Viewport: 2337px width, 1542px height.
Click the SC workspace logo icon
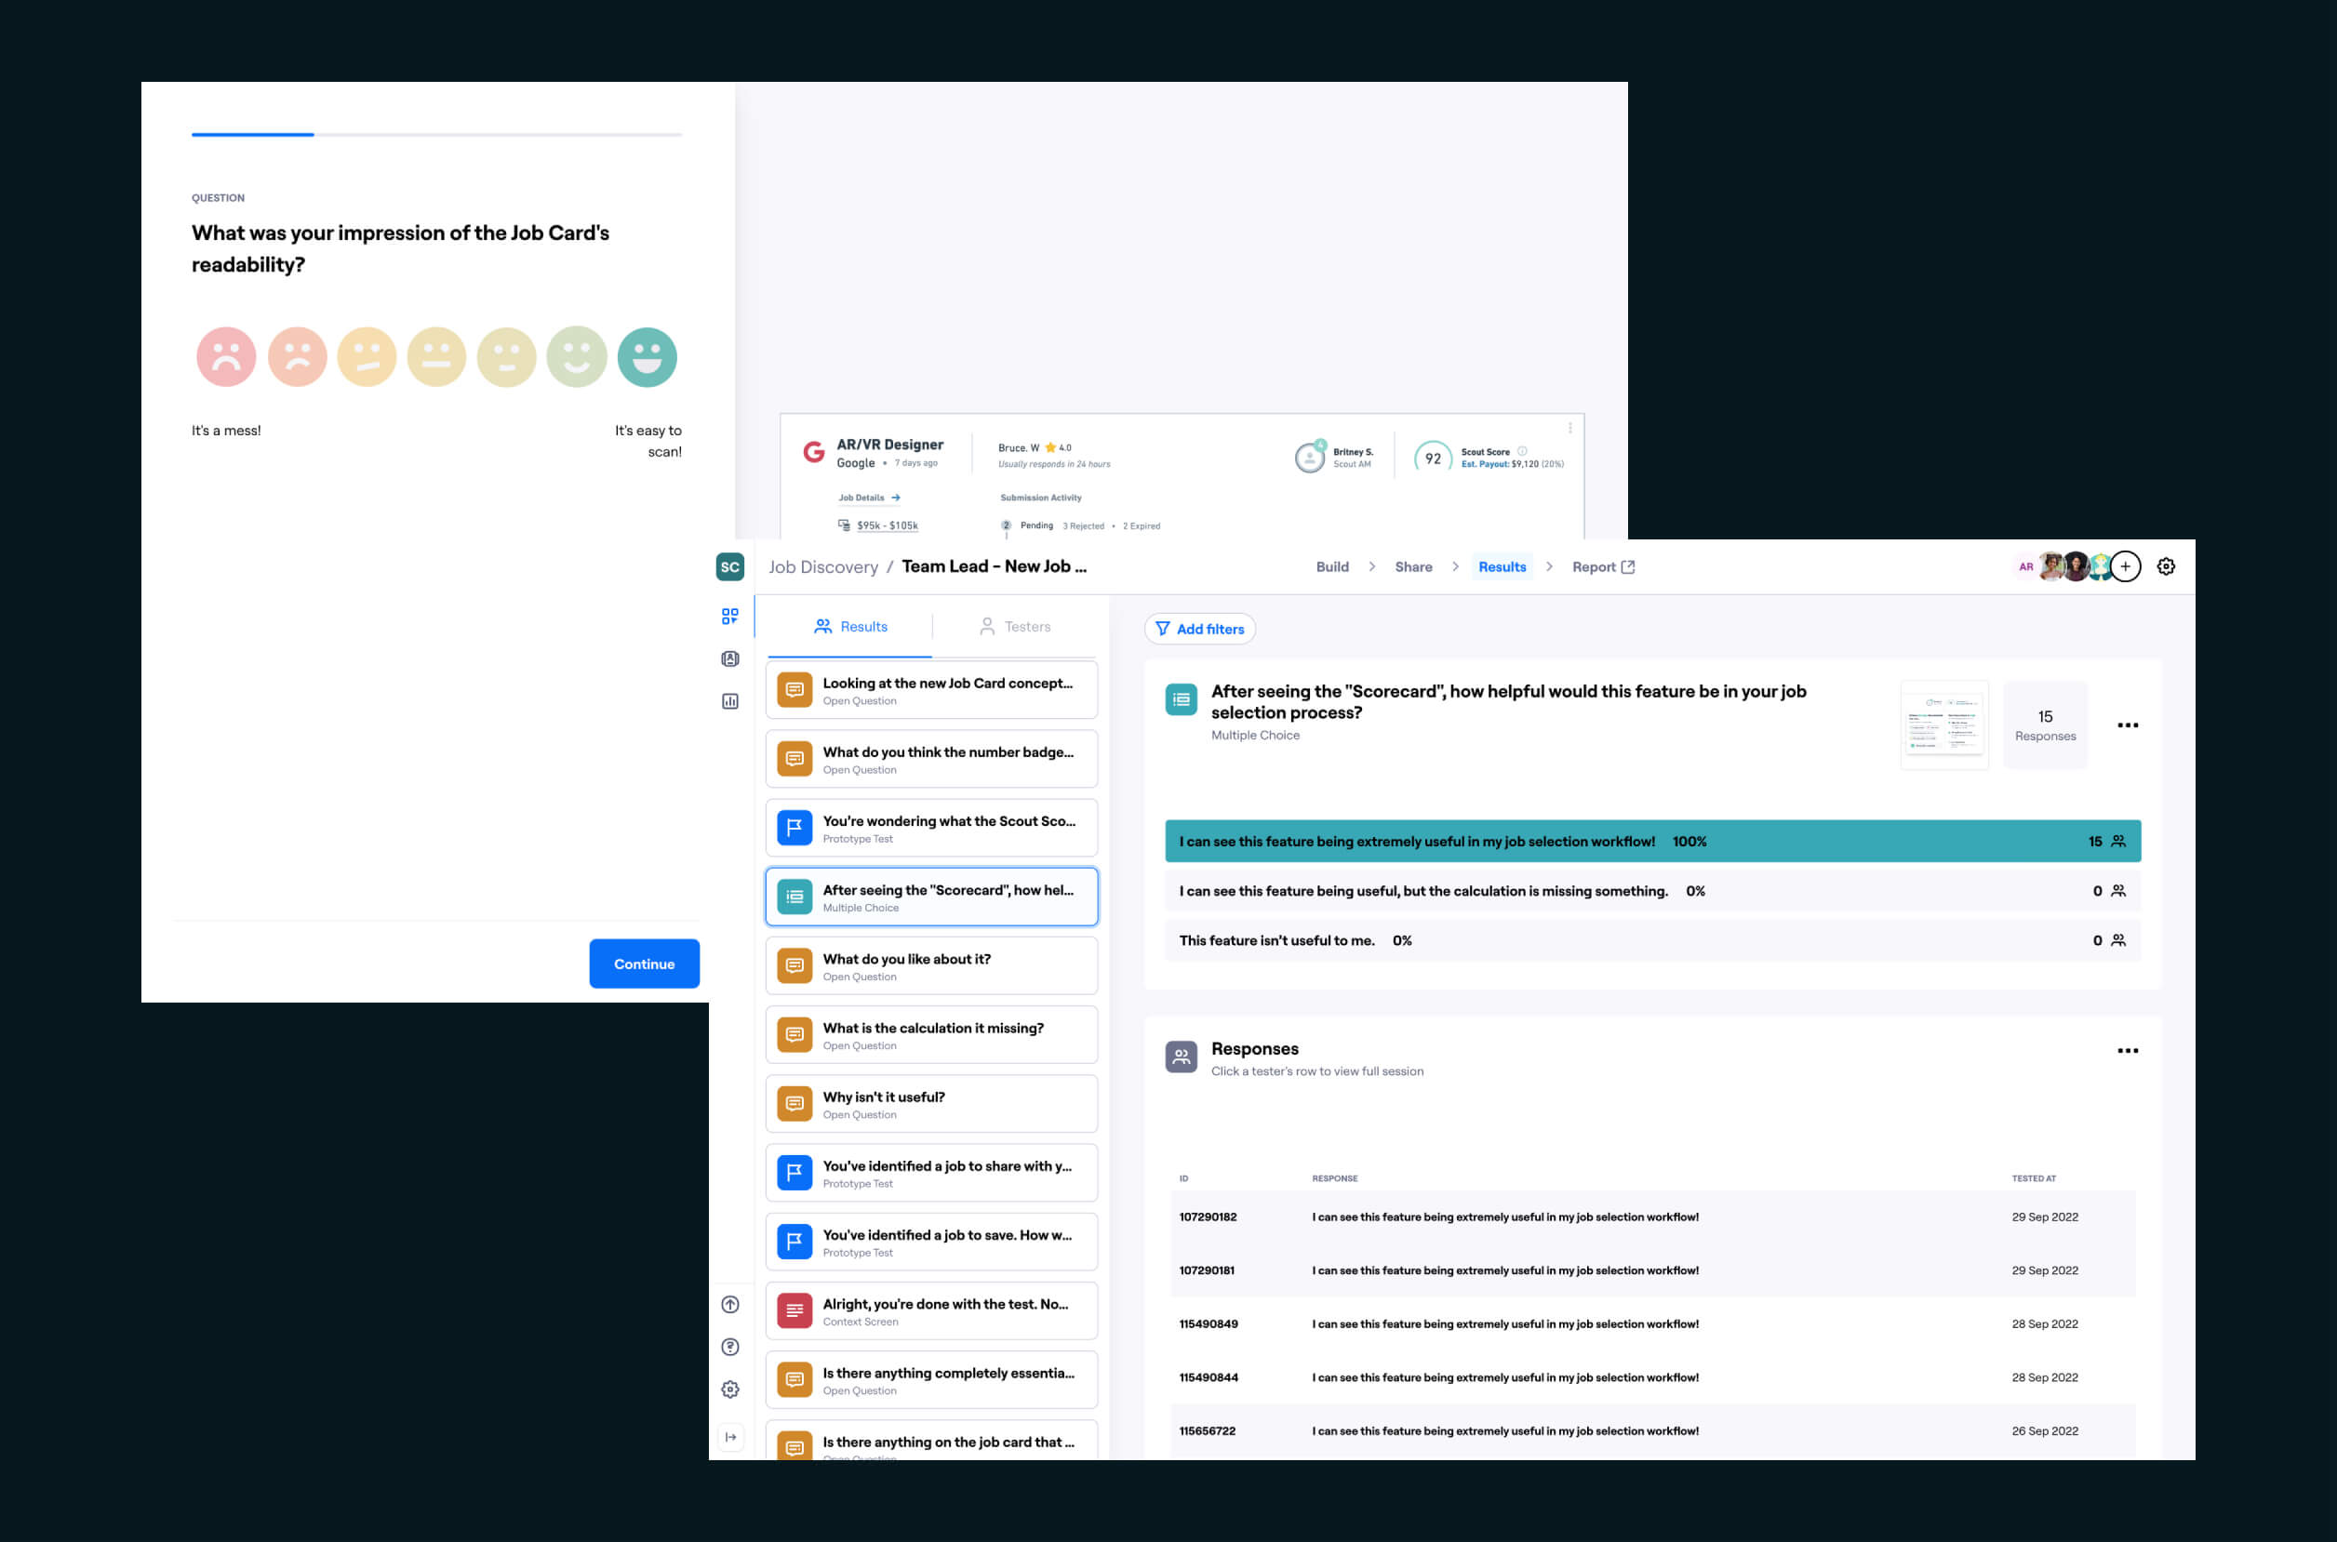pos(728,566)
